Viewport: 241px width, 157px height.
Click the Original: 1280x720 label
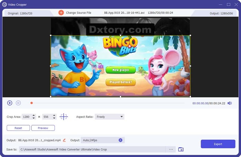coord(20,13)
